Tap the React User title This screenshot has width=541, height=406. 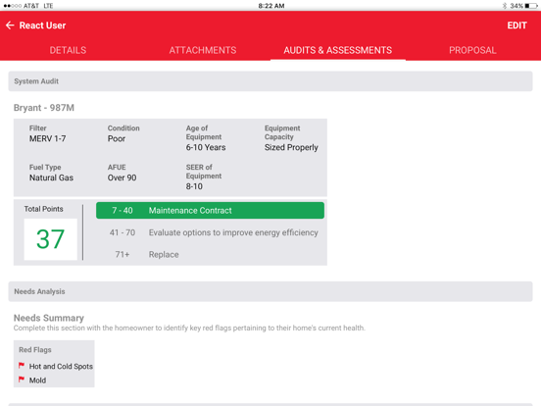point(42,25)
